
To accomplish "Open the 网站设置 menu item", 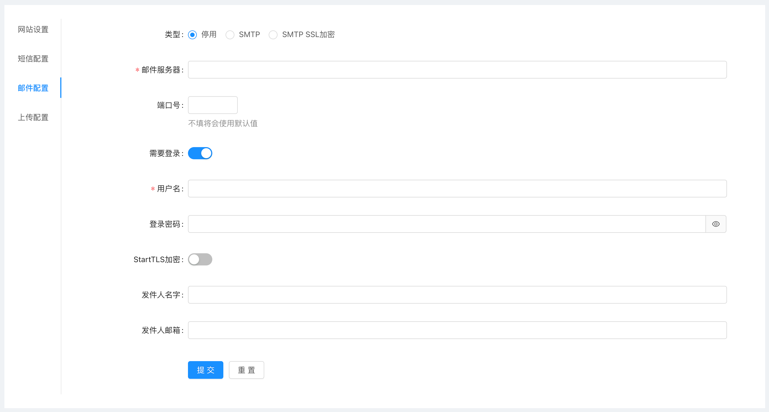I will coord(33,29).
